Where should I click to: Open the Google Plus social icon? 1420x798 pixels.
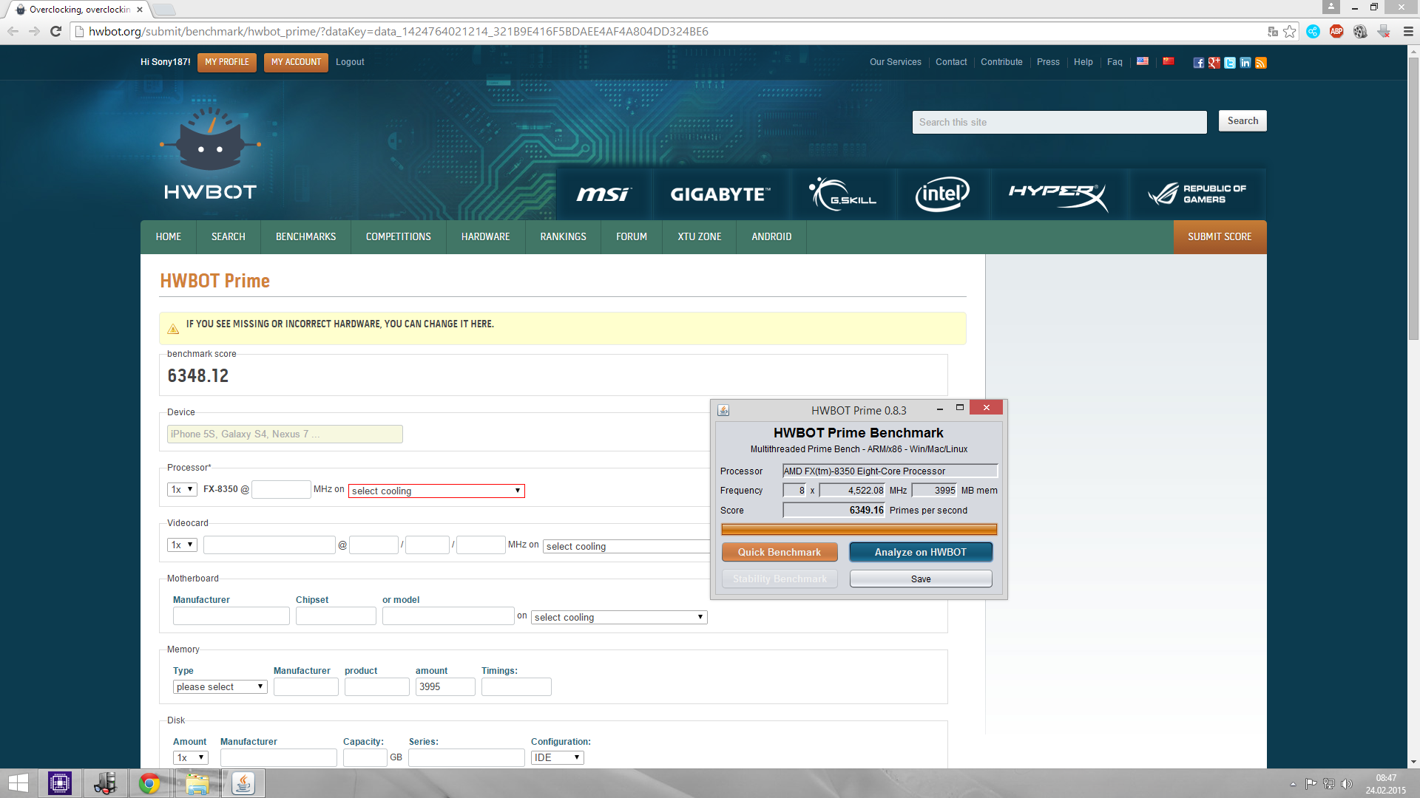pos(1214,63)
